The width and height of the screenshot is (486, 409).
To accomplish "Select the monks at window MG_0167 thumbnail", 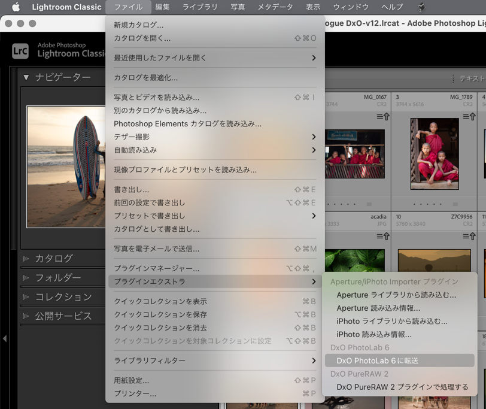I will coord(355,154).
